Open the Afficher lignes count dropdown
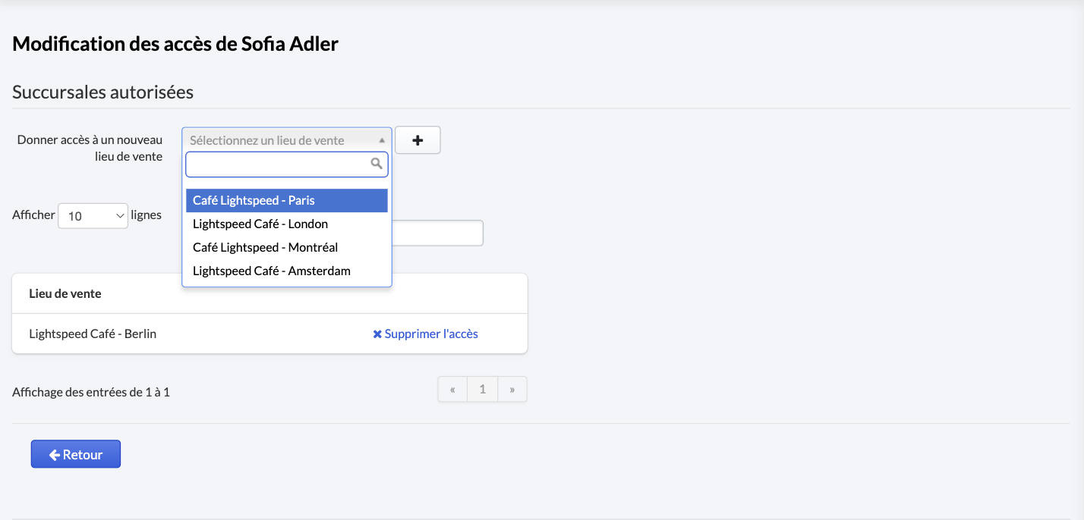 click(93, 216)
